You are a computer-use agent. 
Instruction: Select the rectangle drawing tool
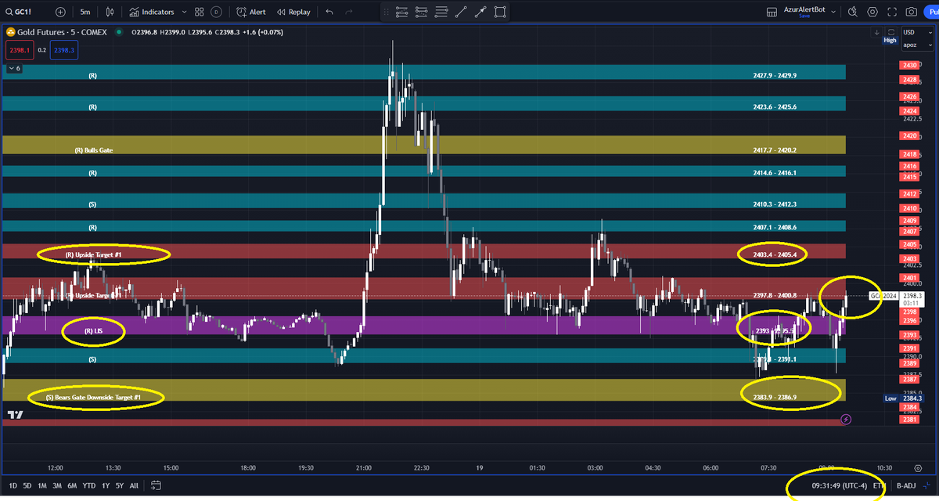tap(500, 12)
